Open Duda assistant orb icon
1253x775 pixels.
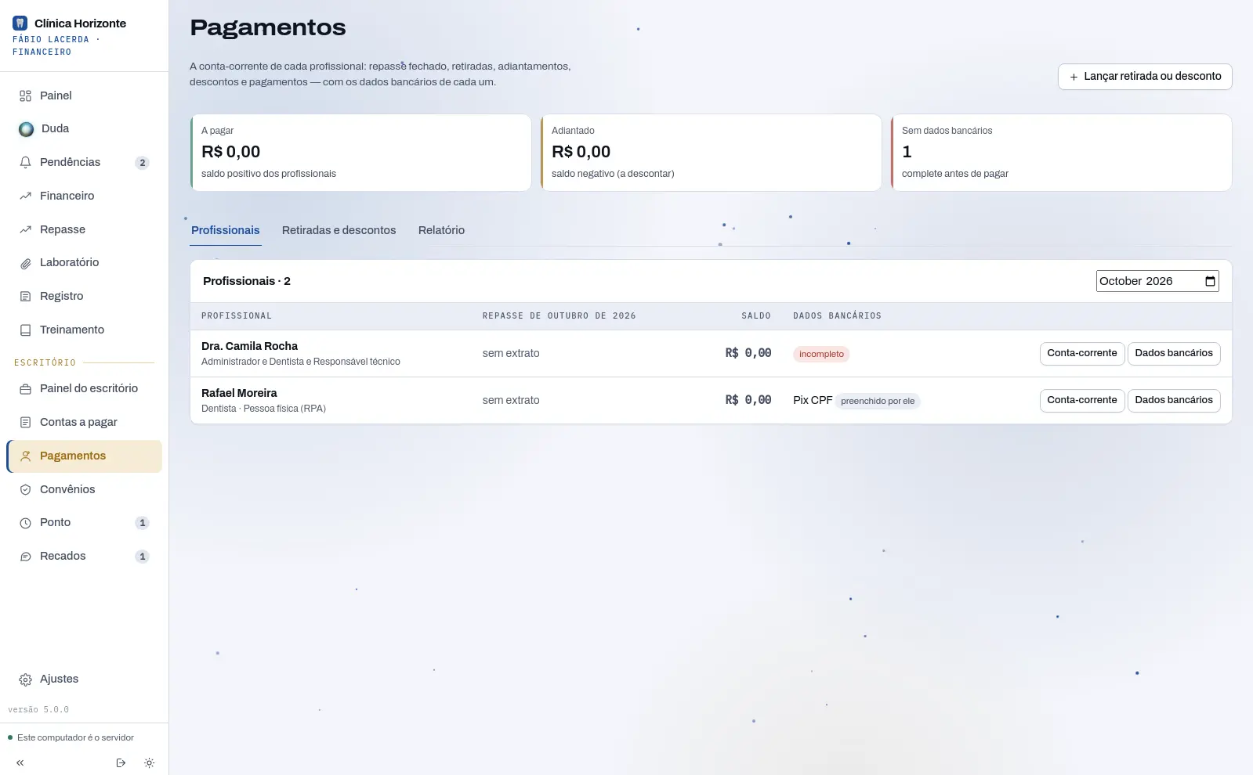click(x=26, y=129)
